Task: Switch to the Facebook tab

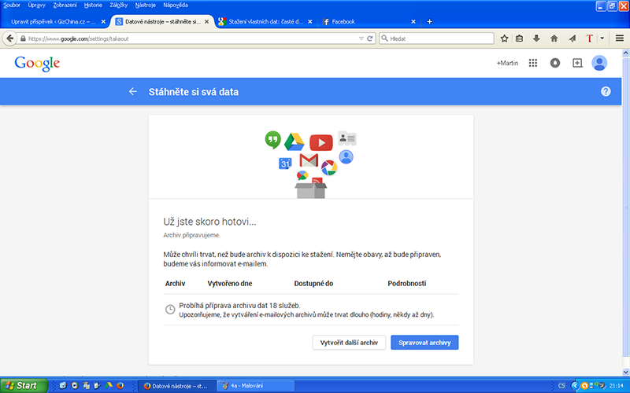Action: click(369, 22)
